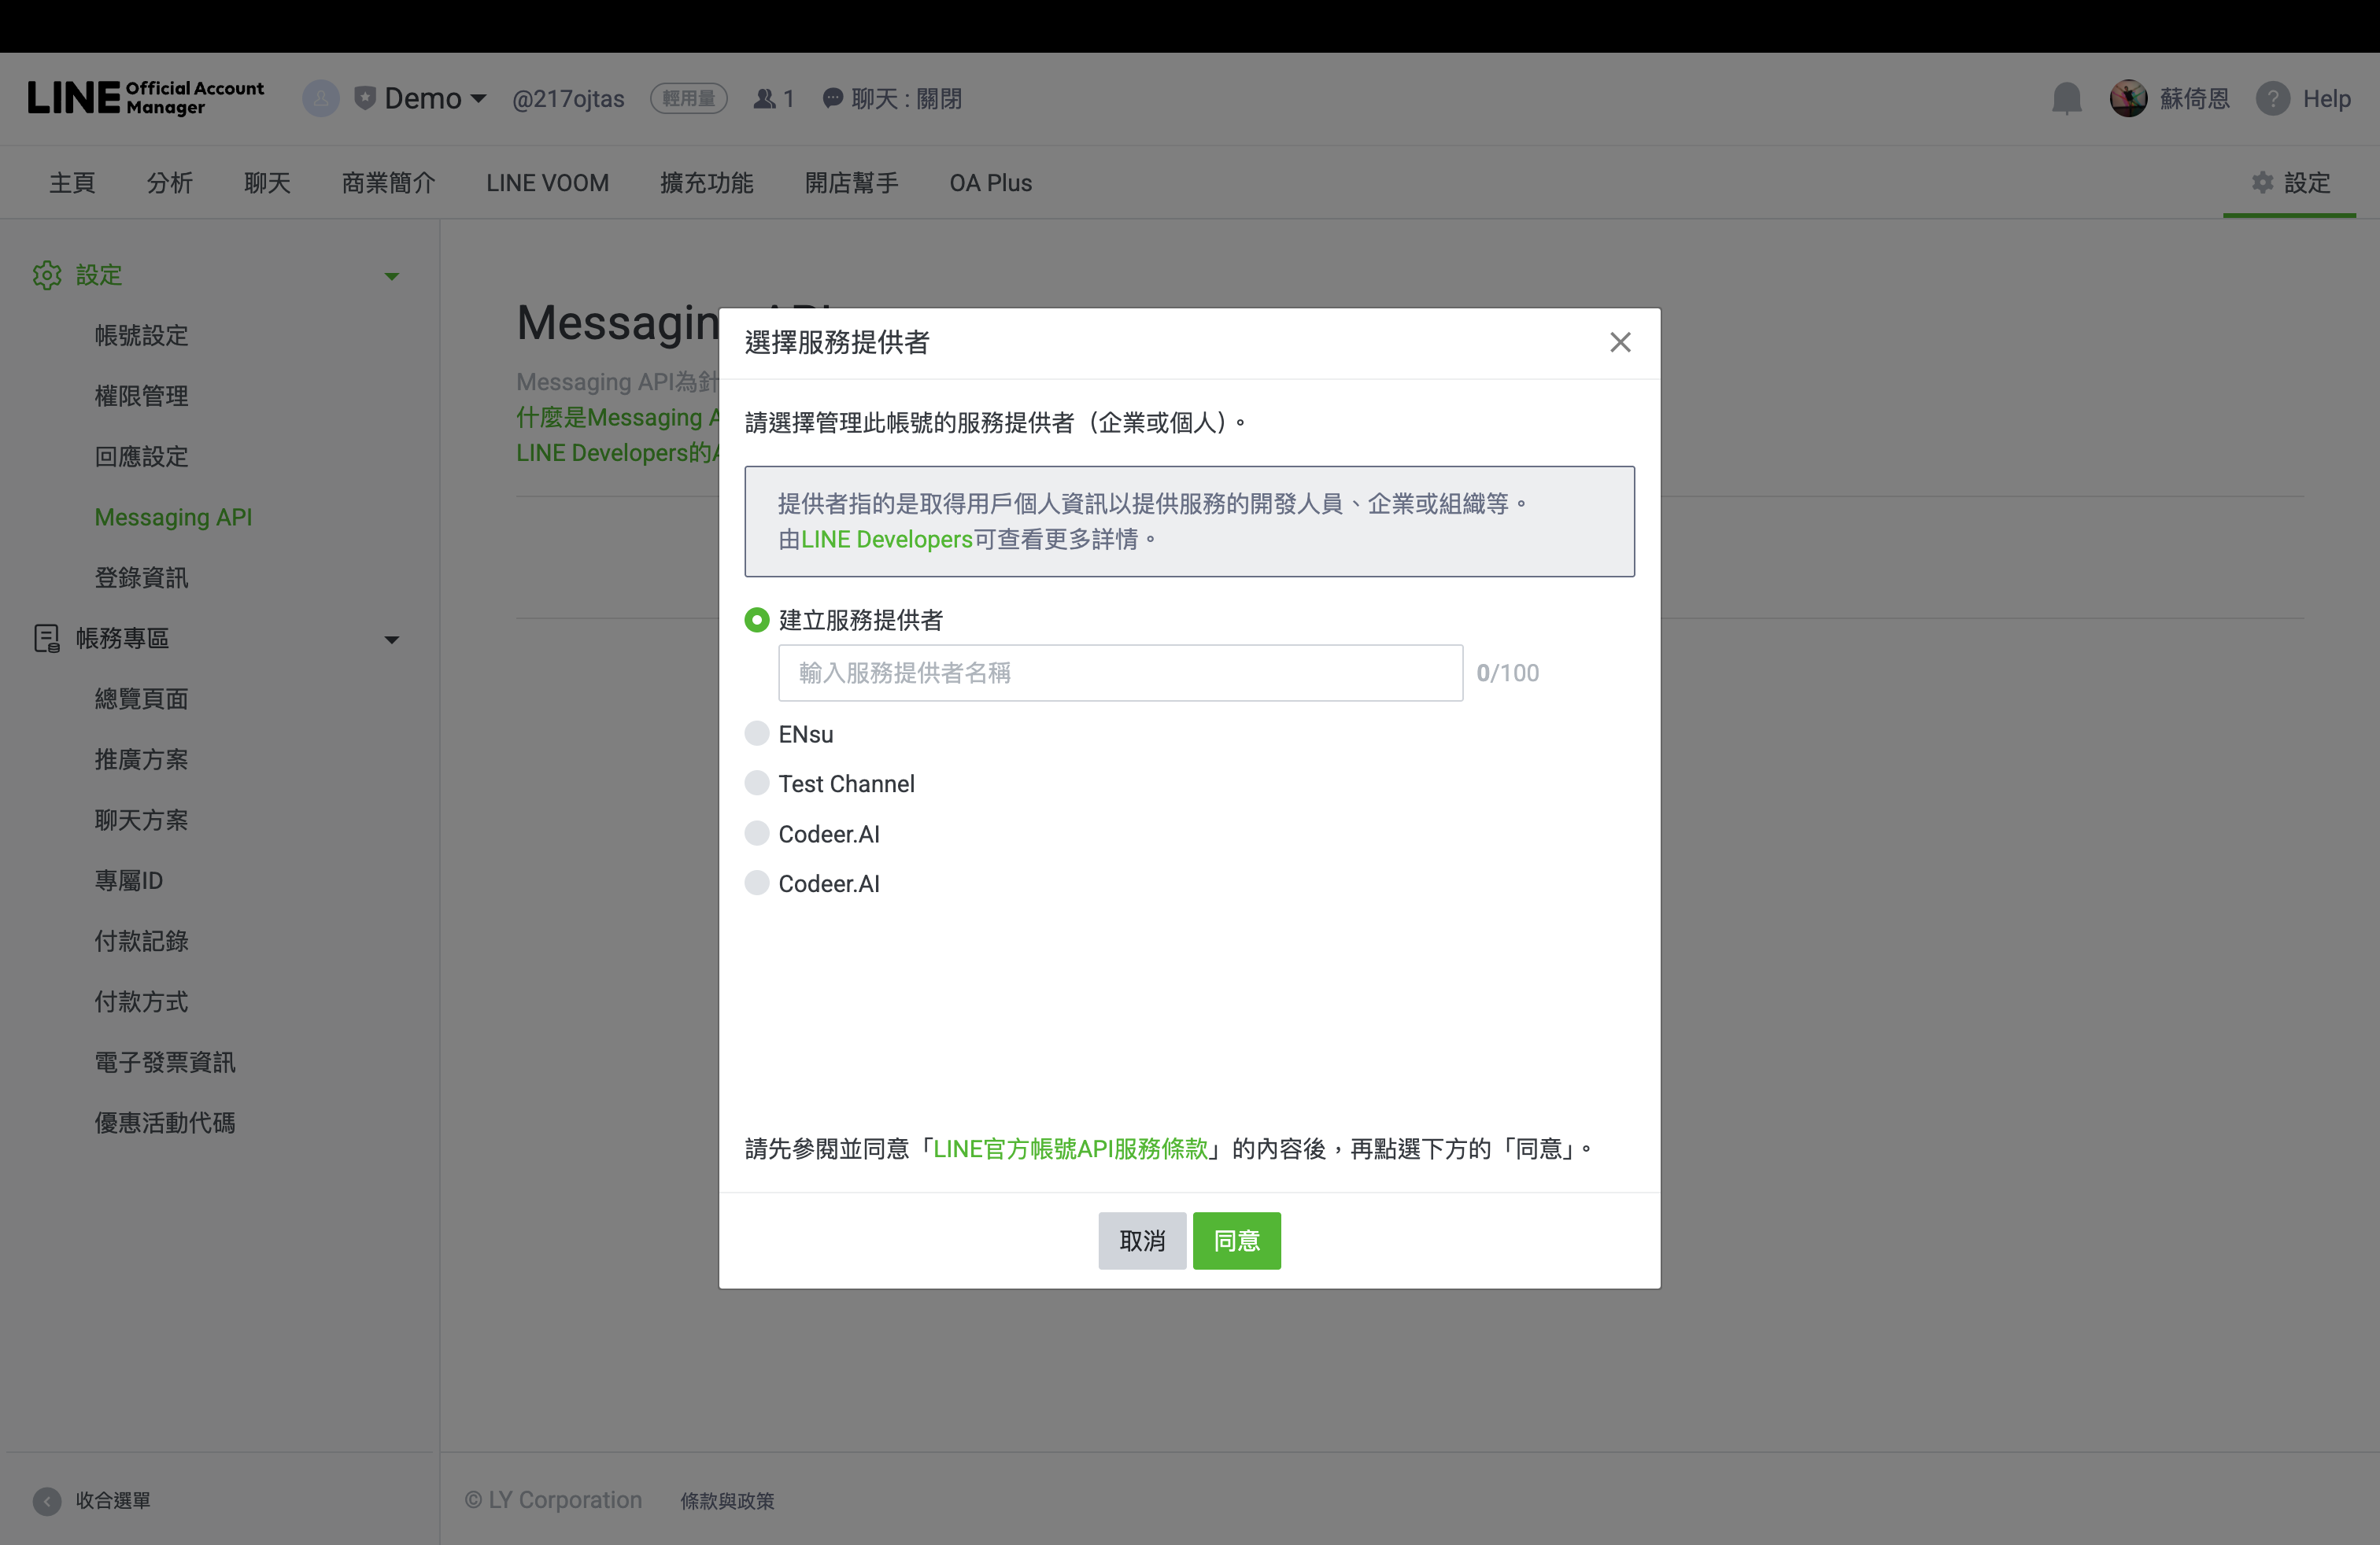Screen dimensions: 2380x1545
Task: Collapse the 設定 section in sidebar
Action: 392,276
